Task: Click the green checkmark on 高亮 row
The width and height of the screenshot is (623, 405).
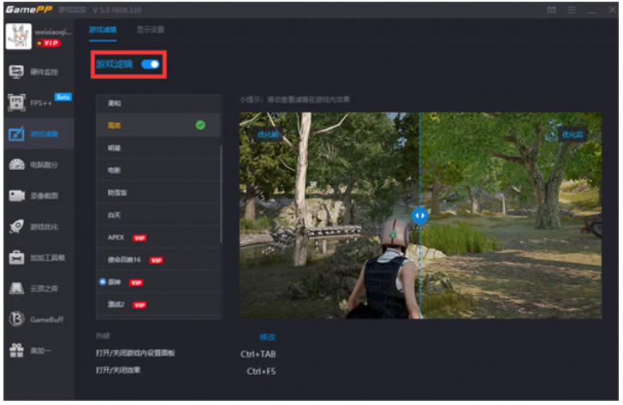Action: point(200,125)
